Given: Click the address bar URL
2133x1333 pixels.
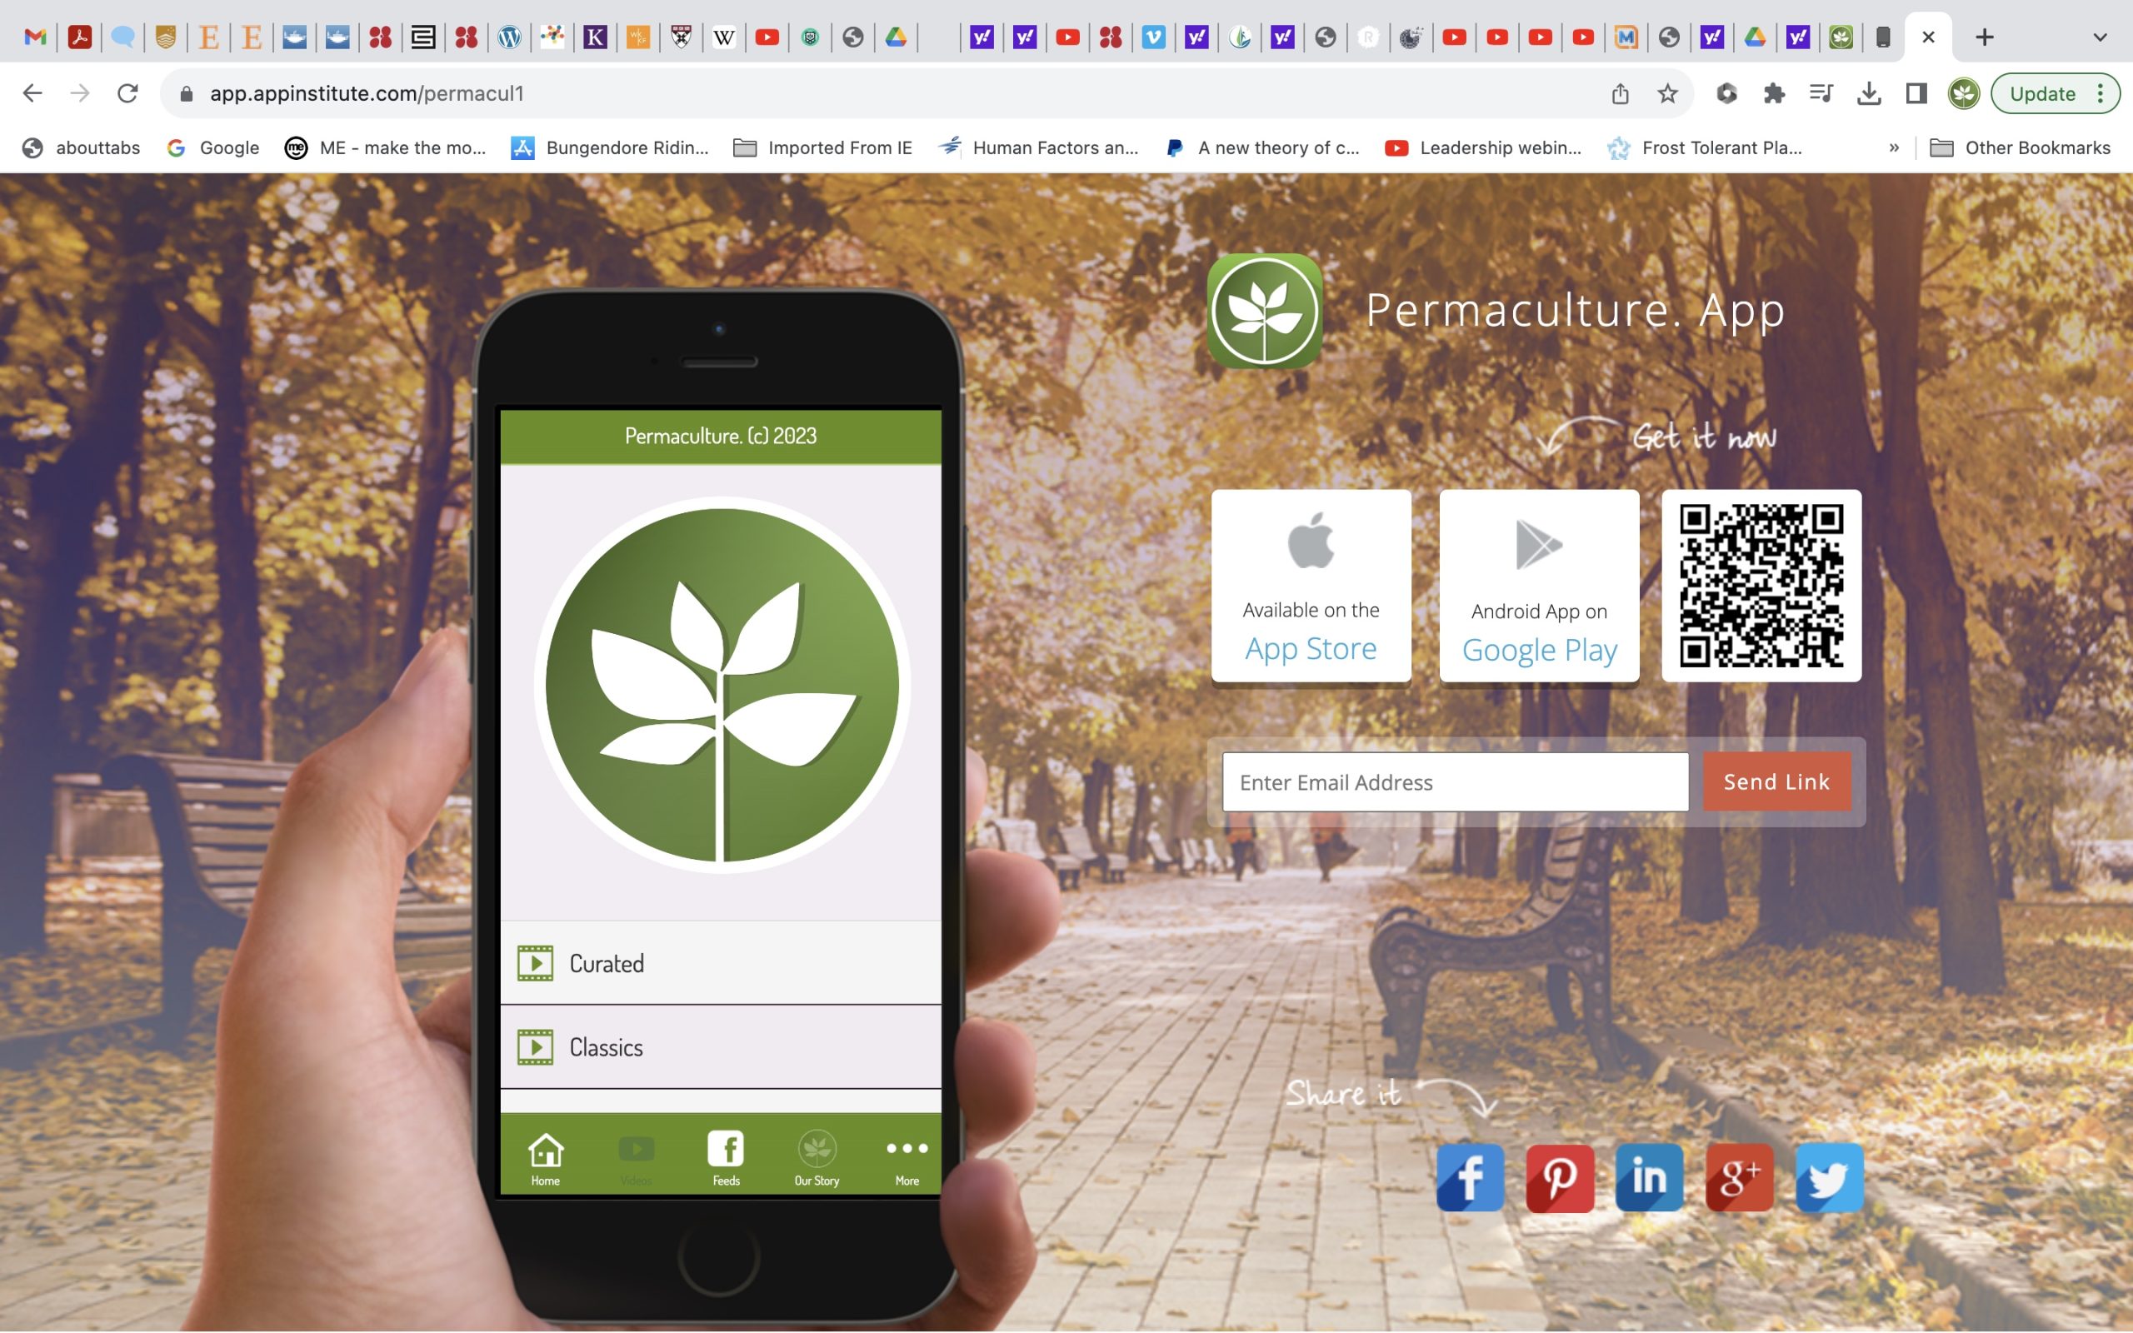Looking at the screenshot, I should tap(367, 93).
